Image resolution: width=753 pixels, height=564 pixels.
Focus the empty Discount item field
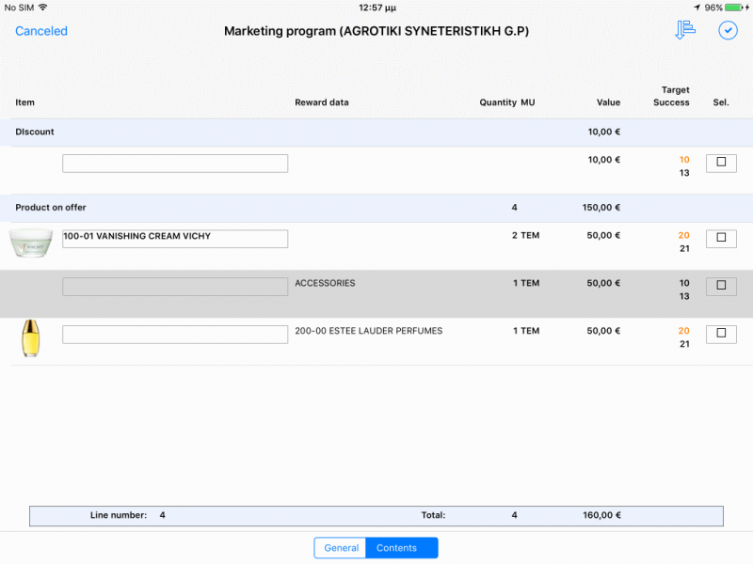pos(175,164)
